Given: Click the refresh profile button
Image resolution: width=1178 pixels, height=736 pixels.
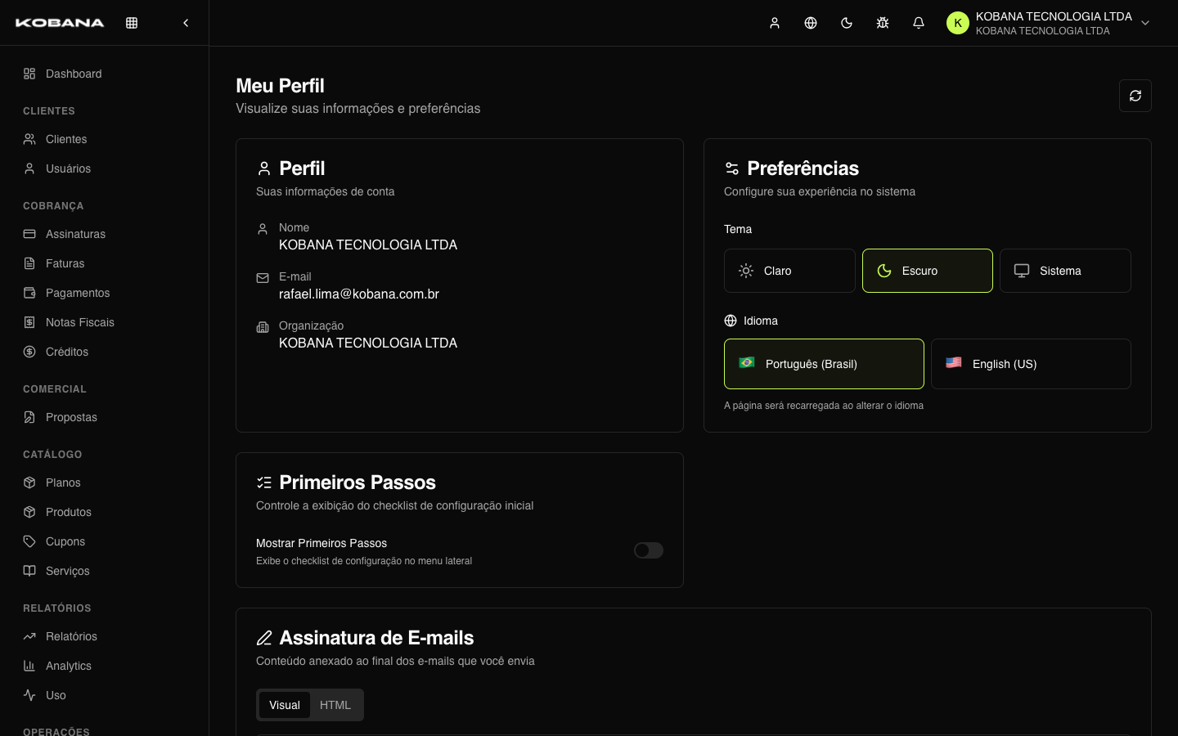Looking at the screenshot, I should point(1135,96).
